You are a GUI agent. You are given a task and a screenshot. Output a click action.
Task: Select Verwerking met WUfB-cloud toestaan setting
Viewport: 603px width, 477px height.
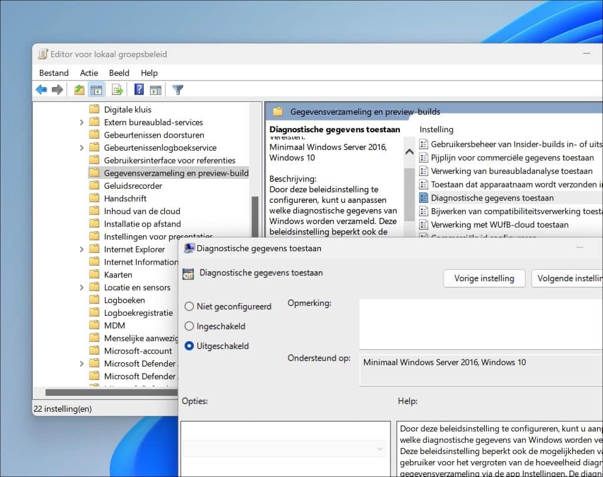(499, 225)
